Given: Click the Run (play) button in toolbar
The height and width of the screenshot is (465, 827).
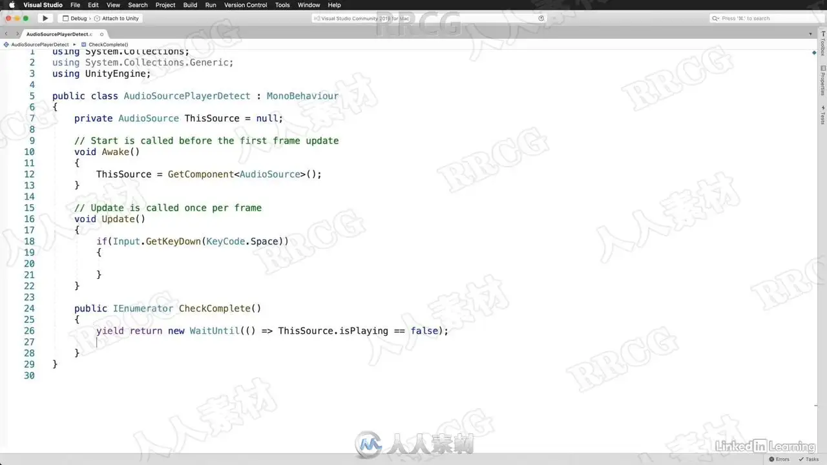Looking at the screenshot, I should point(45,18).
